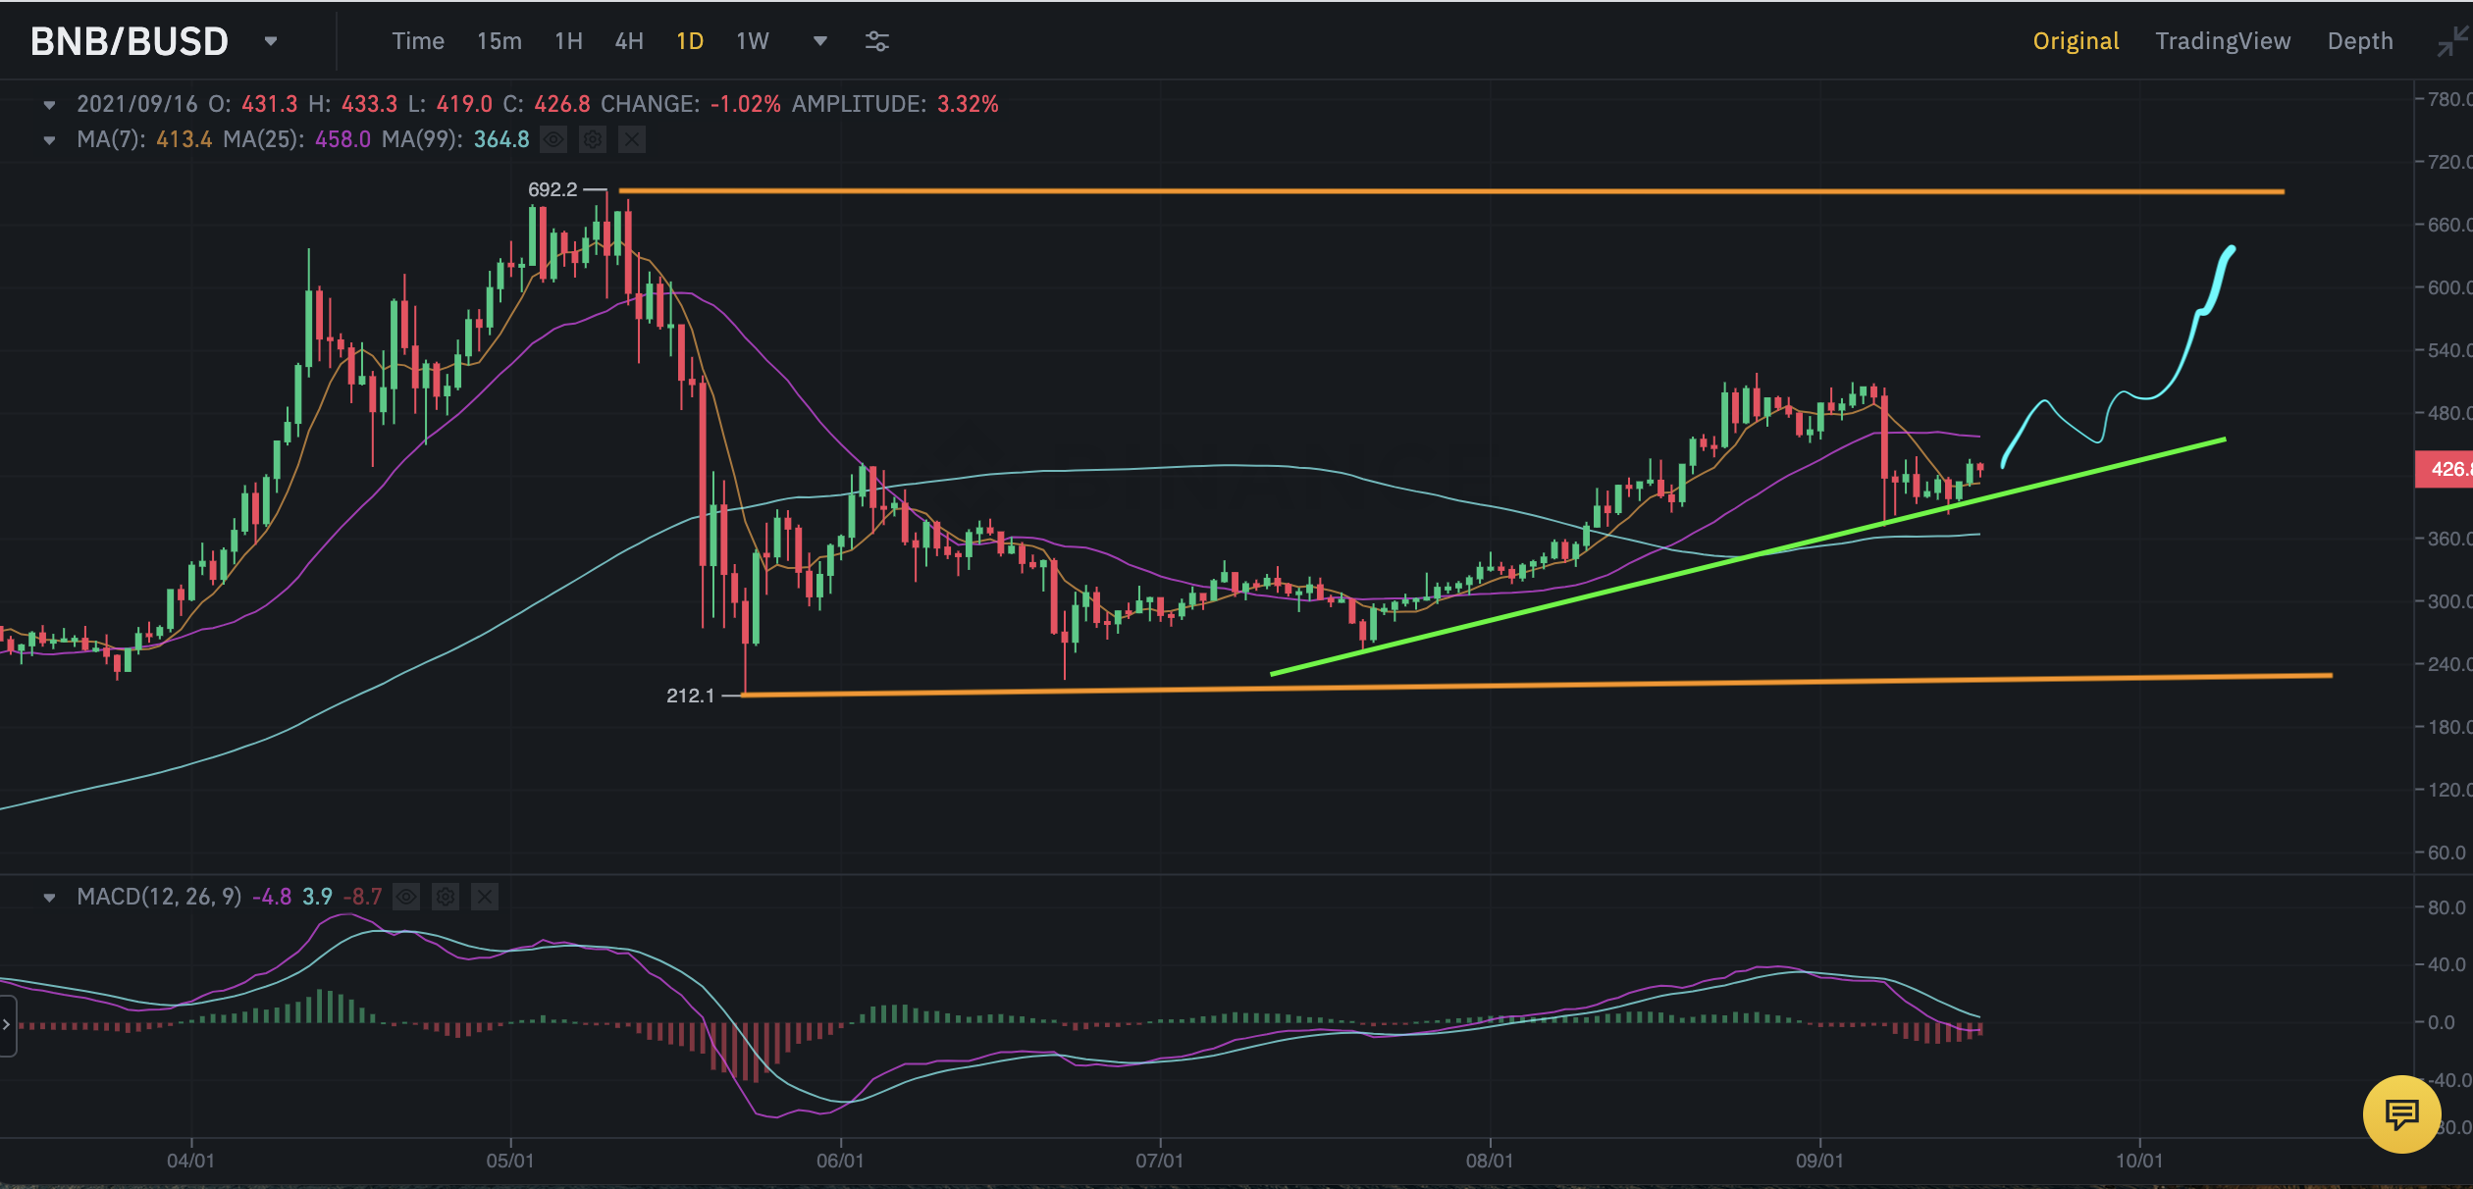The image size is (2473, 1189).
Task: Select the 15m interval button
Action: [499, 41]
